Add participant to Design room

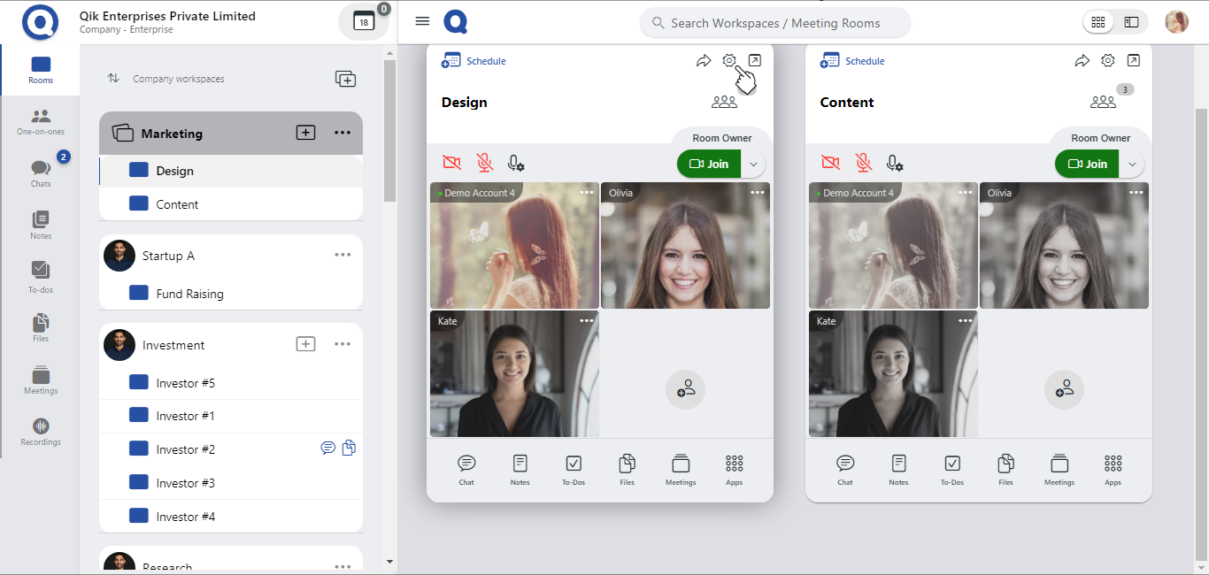click(x=685, y=389)
